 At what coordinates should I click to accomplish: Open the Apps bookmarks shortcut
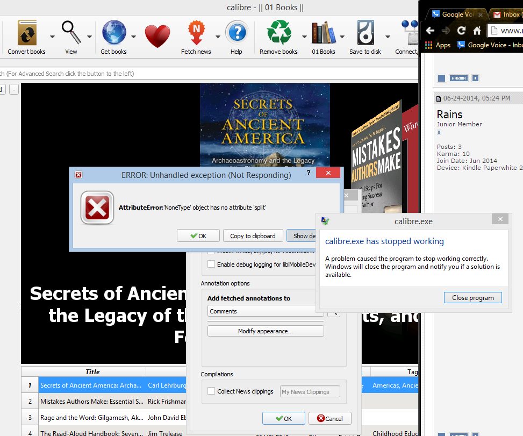[438, 45]
